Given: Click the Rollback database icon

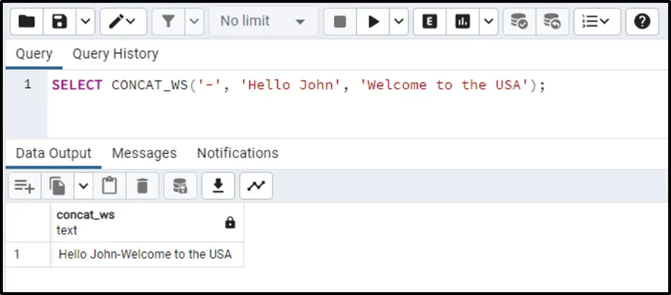Looking at the screenshot, I should (x=552, y=22).
